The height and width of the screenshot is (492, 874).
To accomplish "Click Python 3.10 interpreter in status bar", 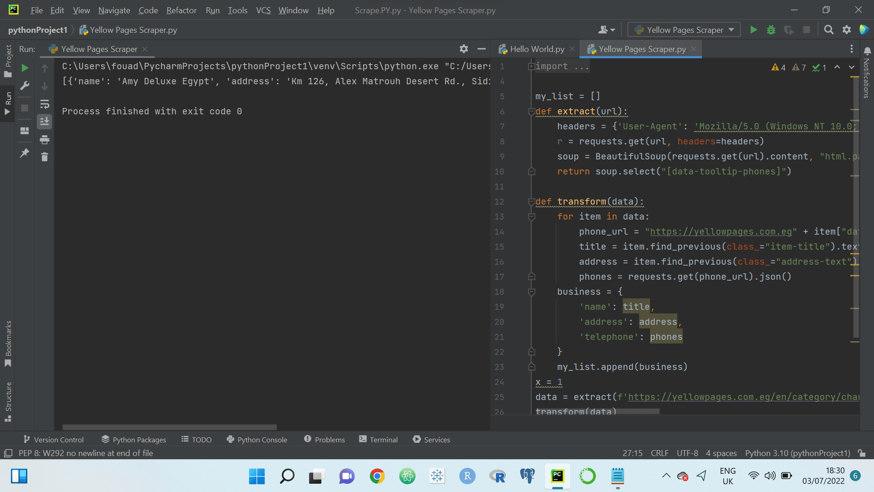I will coord(797,453).
